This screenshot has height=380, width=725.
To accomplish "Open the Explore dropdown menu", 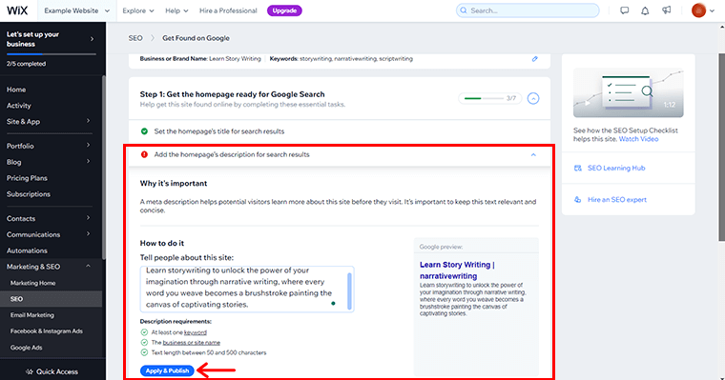I will pos(138,10).
